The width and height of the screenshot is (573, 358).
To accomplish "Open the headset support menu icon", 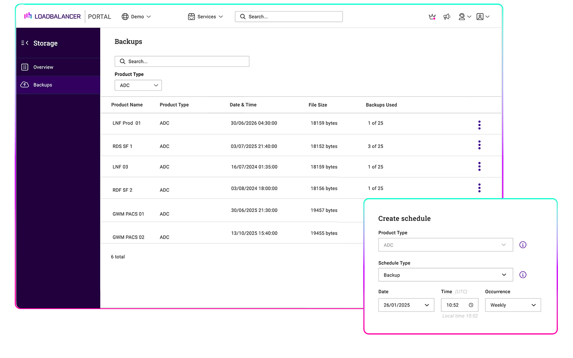I will tap(464, 17).
